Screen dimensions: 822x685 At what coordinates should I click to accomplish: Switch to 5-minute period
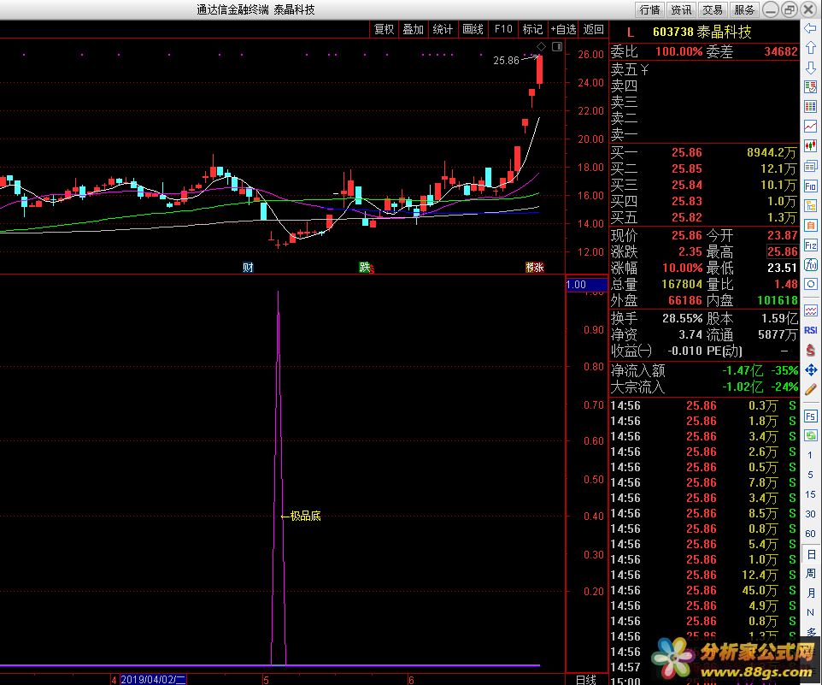pyautogui.click(x=811, y=475)
